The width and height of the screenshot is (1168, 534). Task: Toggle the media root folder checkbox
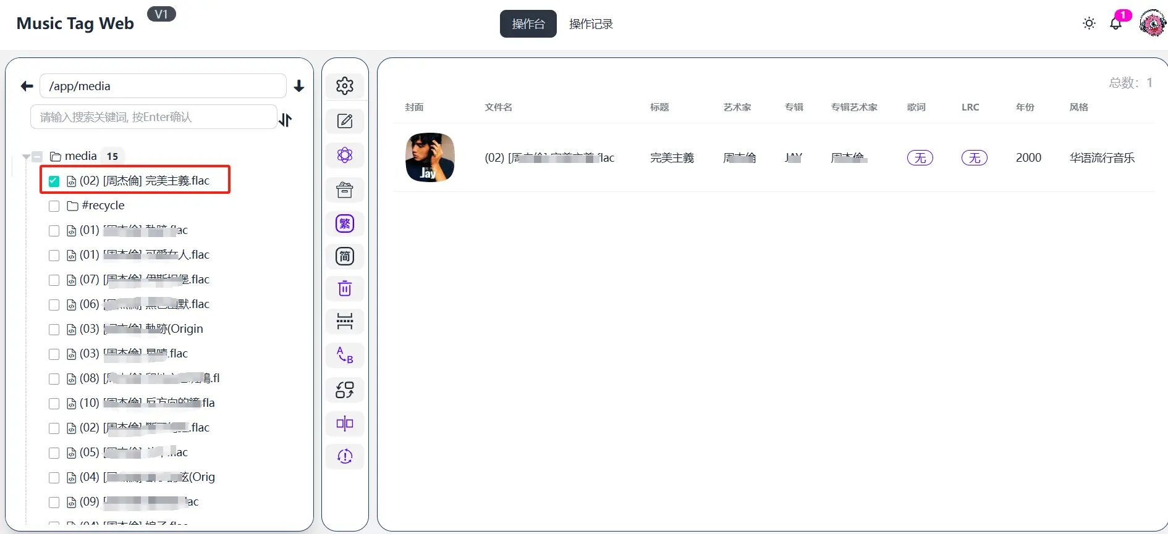(x=37, y=157)
